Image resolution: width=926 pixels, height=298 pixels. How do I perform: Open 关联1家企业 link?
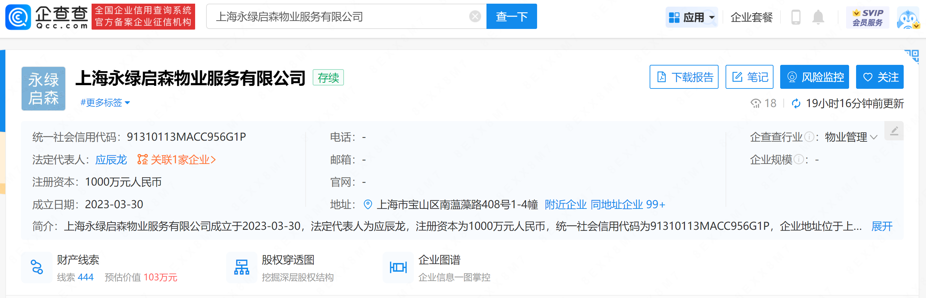coord(176,159)
